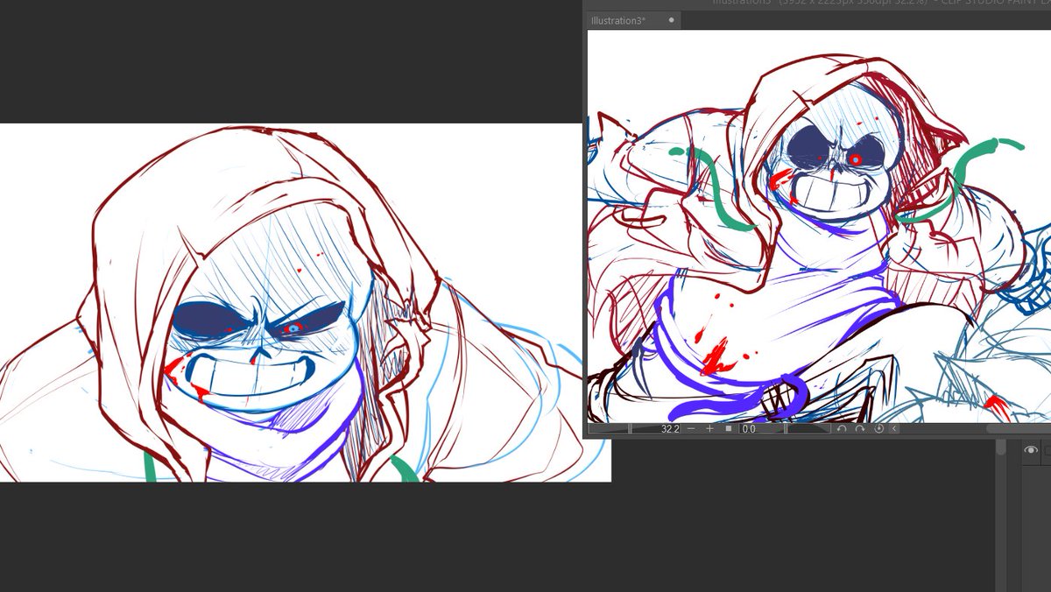Click the zoom out minus icon
The image size is (1051, 592).
tap(690, 429)
